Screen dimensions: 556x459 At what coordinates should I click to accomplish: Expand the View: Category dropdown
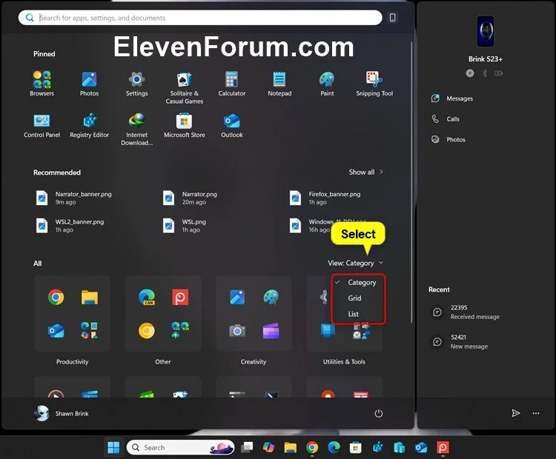pos(356,263)
